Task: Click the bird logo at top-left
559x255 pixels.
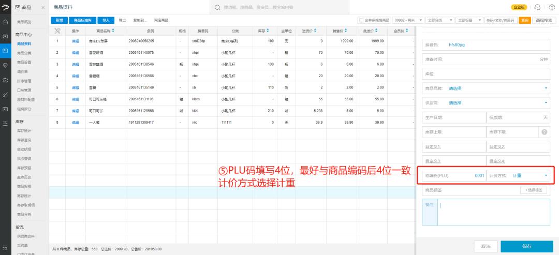Action: (5, 7)
